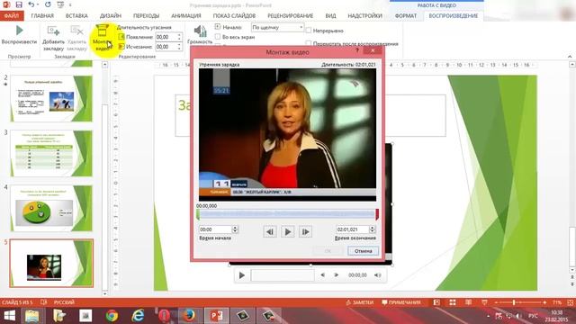Click the РУССКИЙ language indicator
The image size is (576, 324).
[64, 302]
